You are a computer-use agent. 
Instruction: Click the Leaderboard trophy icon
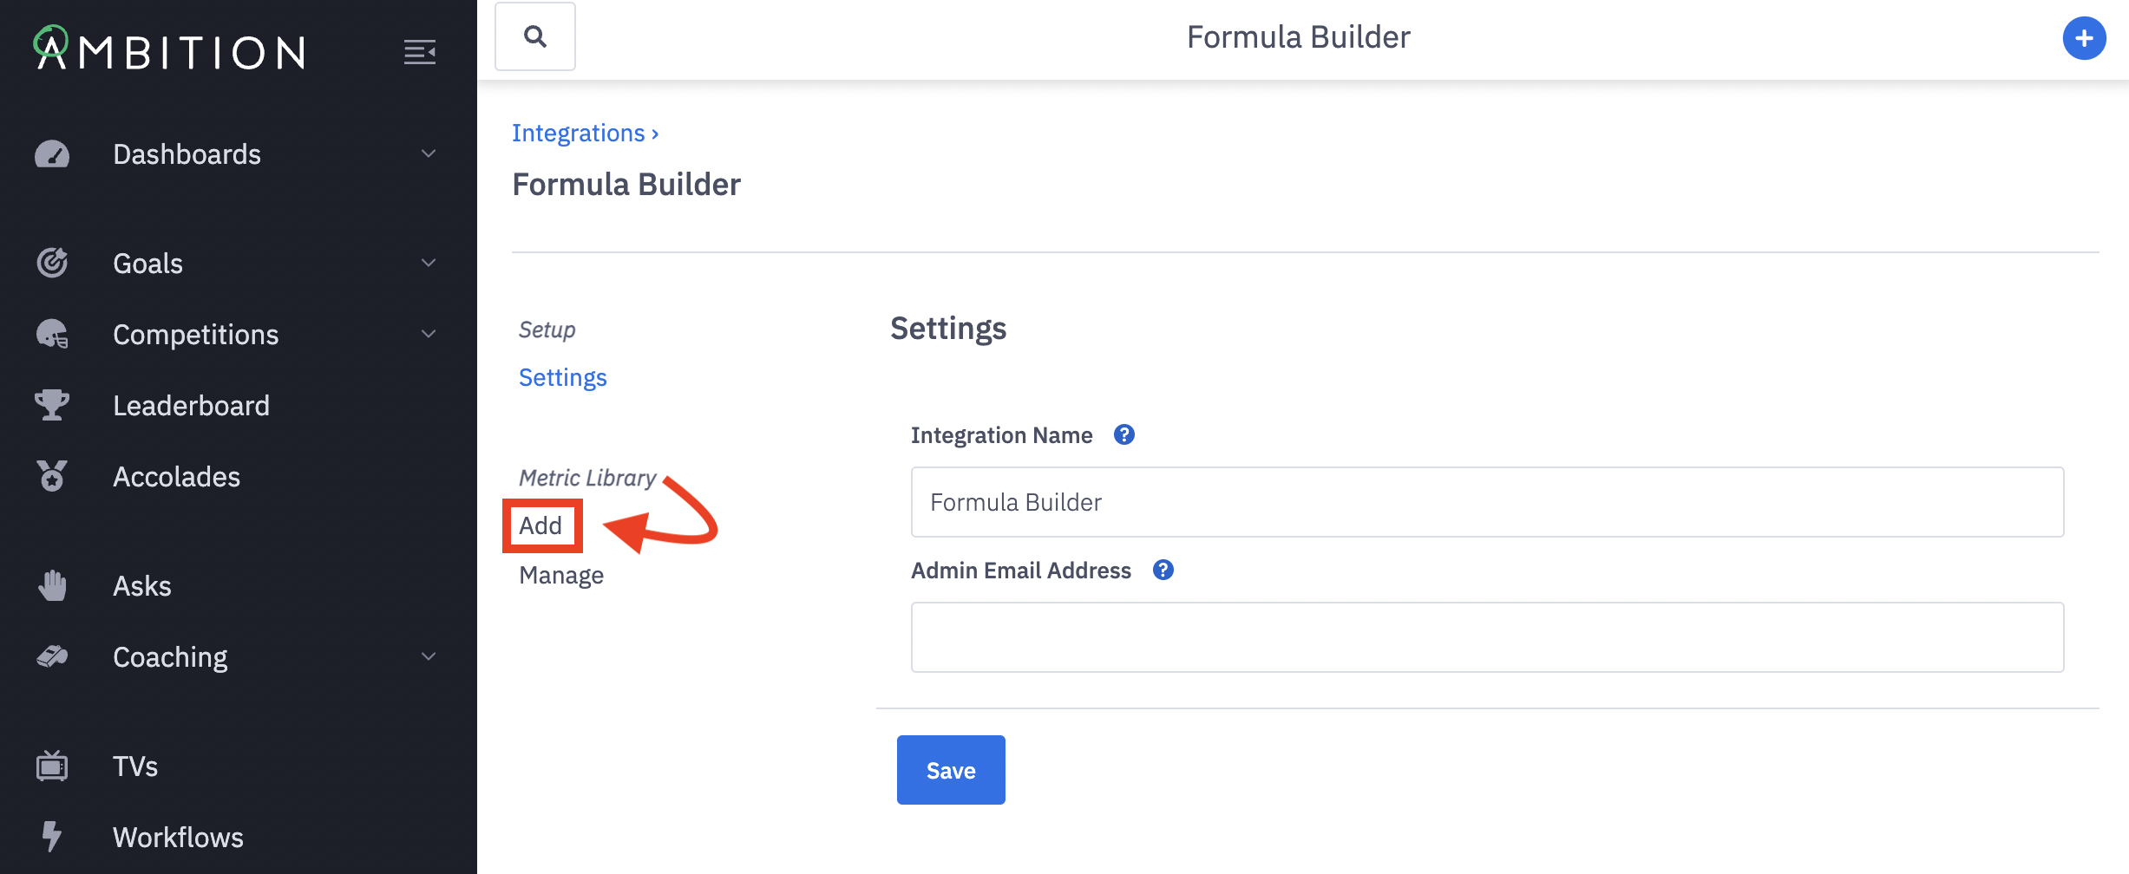(52, 405)
